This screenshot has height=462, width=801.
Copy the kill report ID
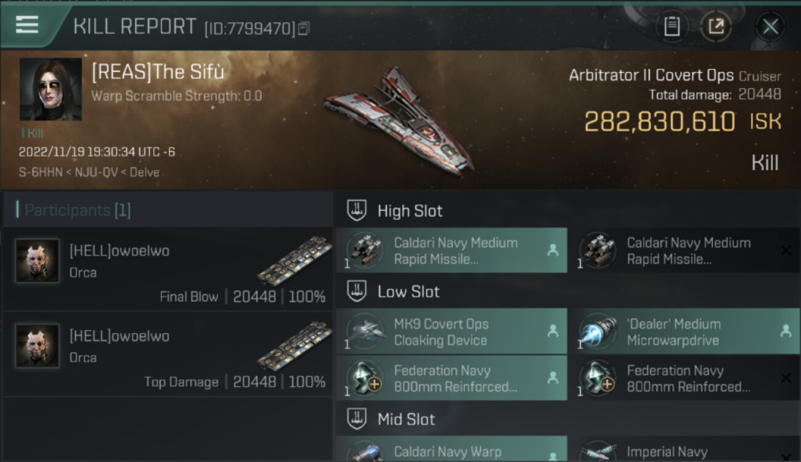tap(303, 28)
